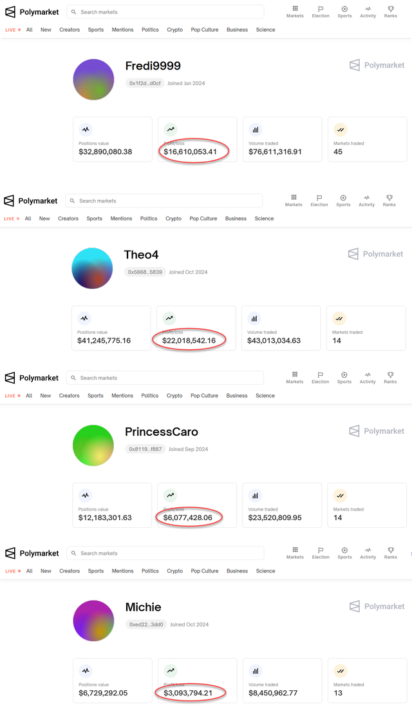Expand Theo4's wallet address 0x5668...5839

[x=144, y=273]
